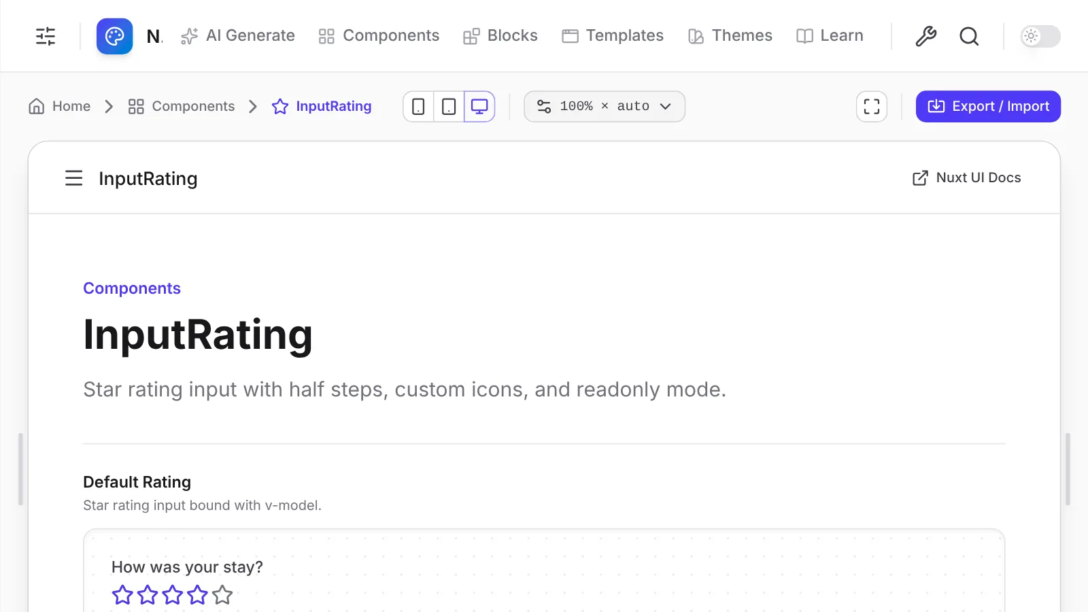1088x612 pixels.
Task: Open the wrench tools icon
Action: point(925,36)
